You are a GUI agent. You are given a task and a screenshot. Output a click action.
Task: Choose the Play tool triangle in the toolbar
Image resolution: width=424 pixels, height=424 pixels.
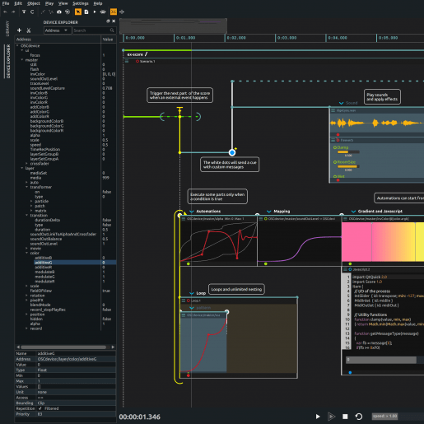(x=95, y=12)
